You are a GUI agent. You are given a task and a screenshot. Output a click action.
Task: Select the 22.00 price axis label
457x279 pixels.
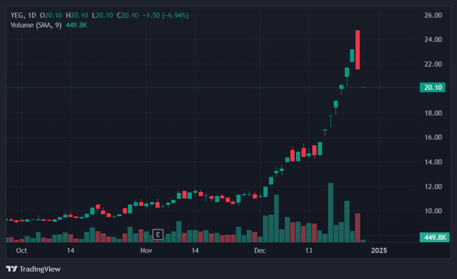click(x=433, y=64)
